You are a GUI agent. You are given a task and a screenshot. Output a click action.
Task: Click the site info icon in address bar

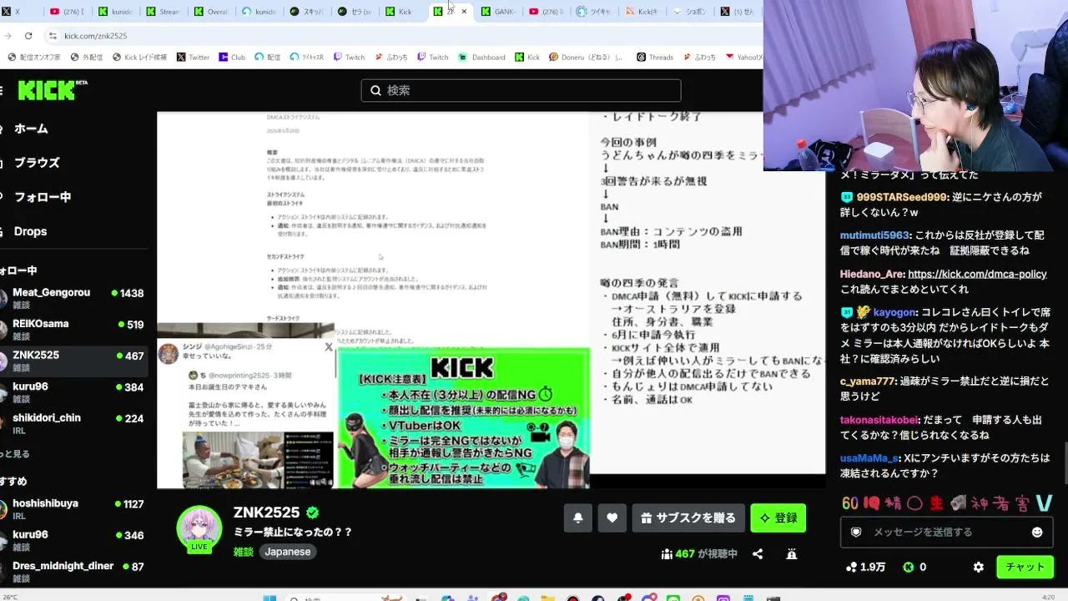[x=53, y=36]
